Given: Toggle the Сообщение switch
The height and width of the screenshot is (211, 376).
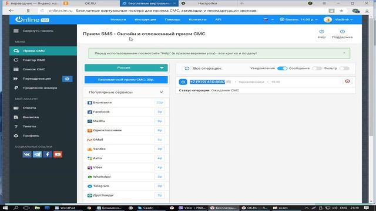Looking at the screenshot, I should (317, 69).
